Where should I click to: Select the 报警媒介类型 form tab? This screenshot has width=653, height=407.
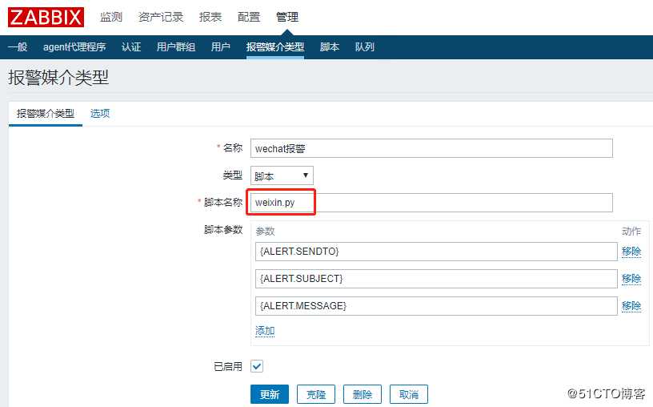(46, 114)
